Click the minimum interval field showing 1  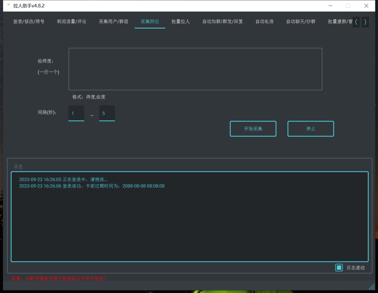[x=76, y=113]
